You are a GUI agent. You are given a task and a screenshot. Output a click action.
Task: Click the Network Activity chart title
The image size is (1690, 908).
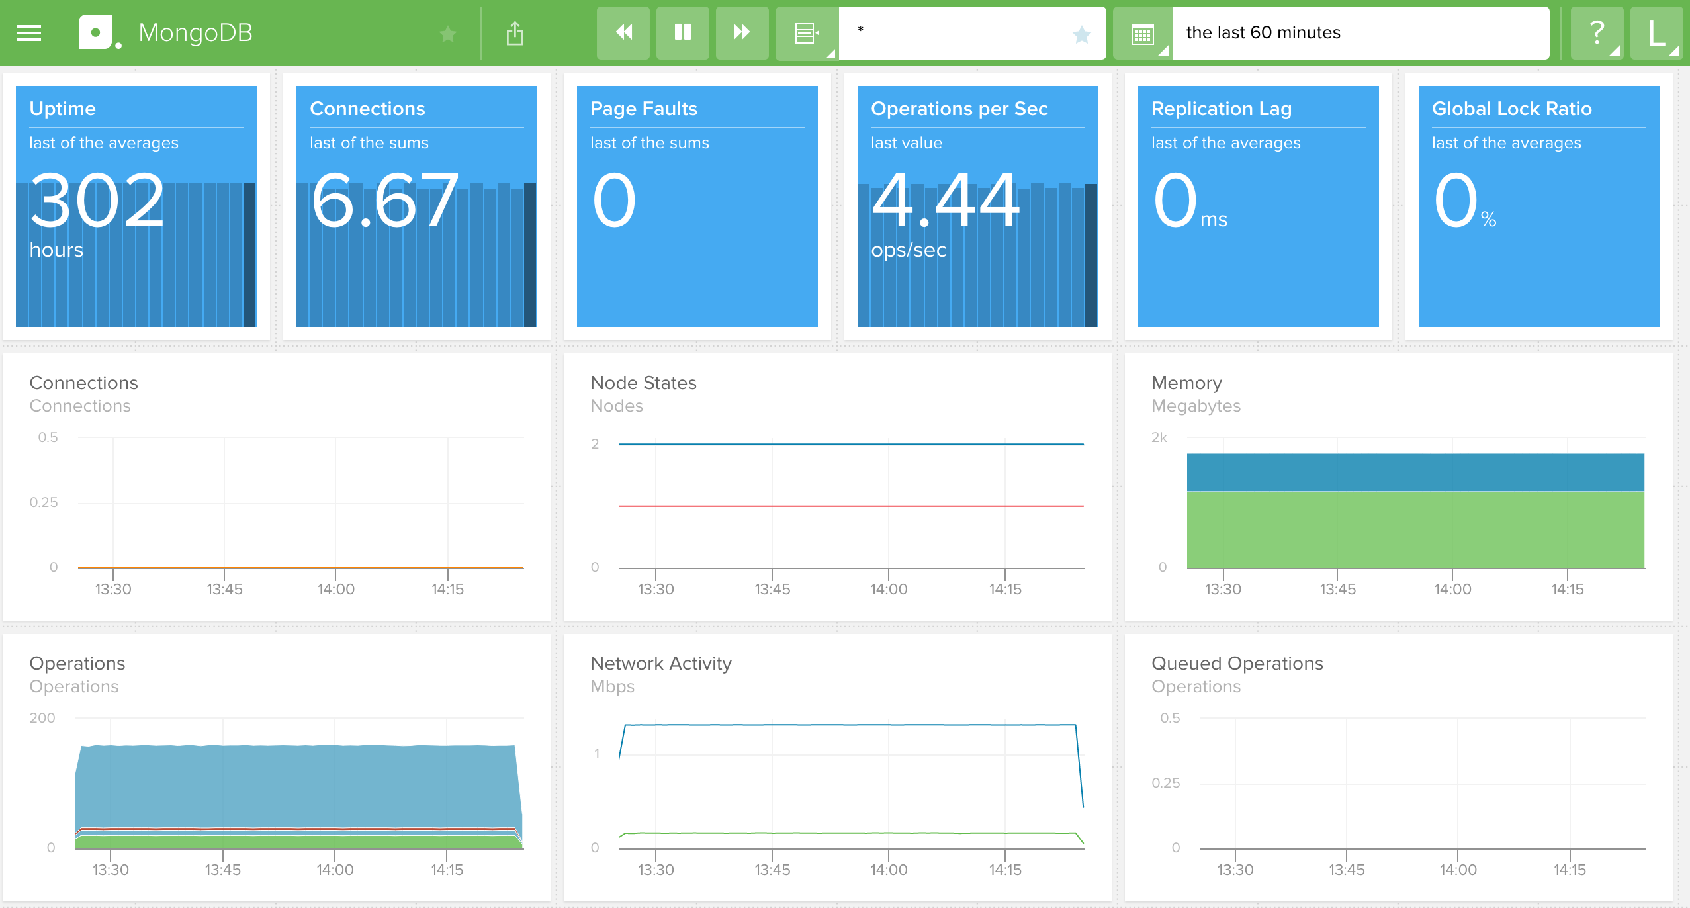point(661,663)
